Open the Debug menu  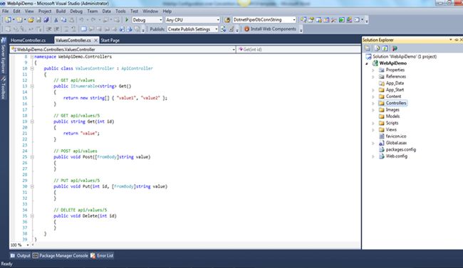tap(76, 11)
